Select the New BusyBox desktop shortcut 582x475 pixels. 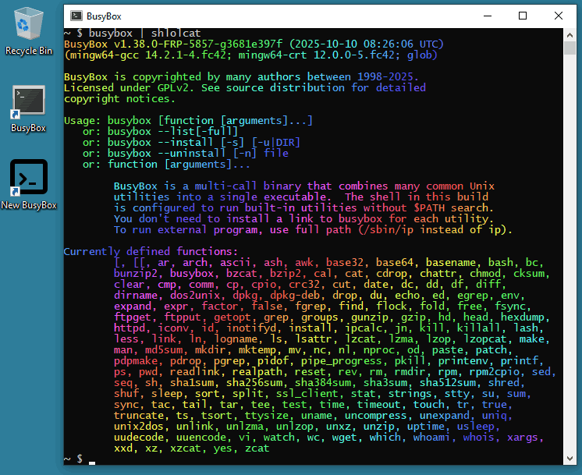point(29,184)
